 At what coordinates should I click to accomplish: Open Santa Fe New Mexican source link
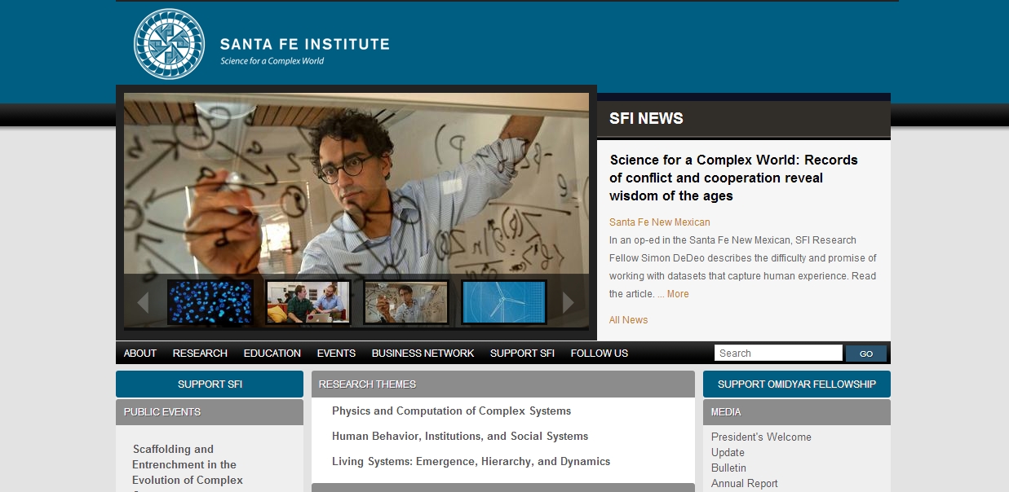(x=660, y=222)
